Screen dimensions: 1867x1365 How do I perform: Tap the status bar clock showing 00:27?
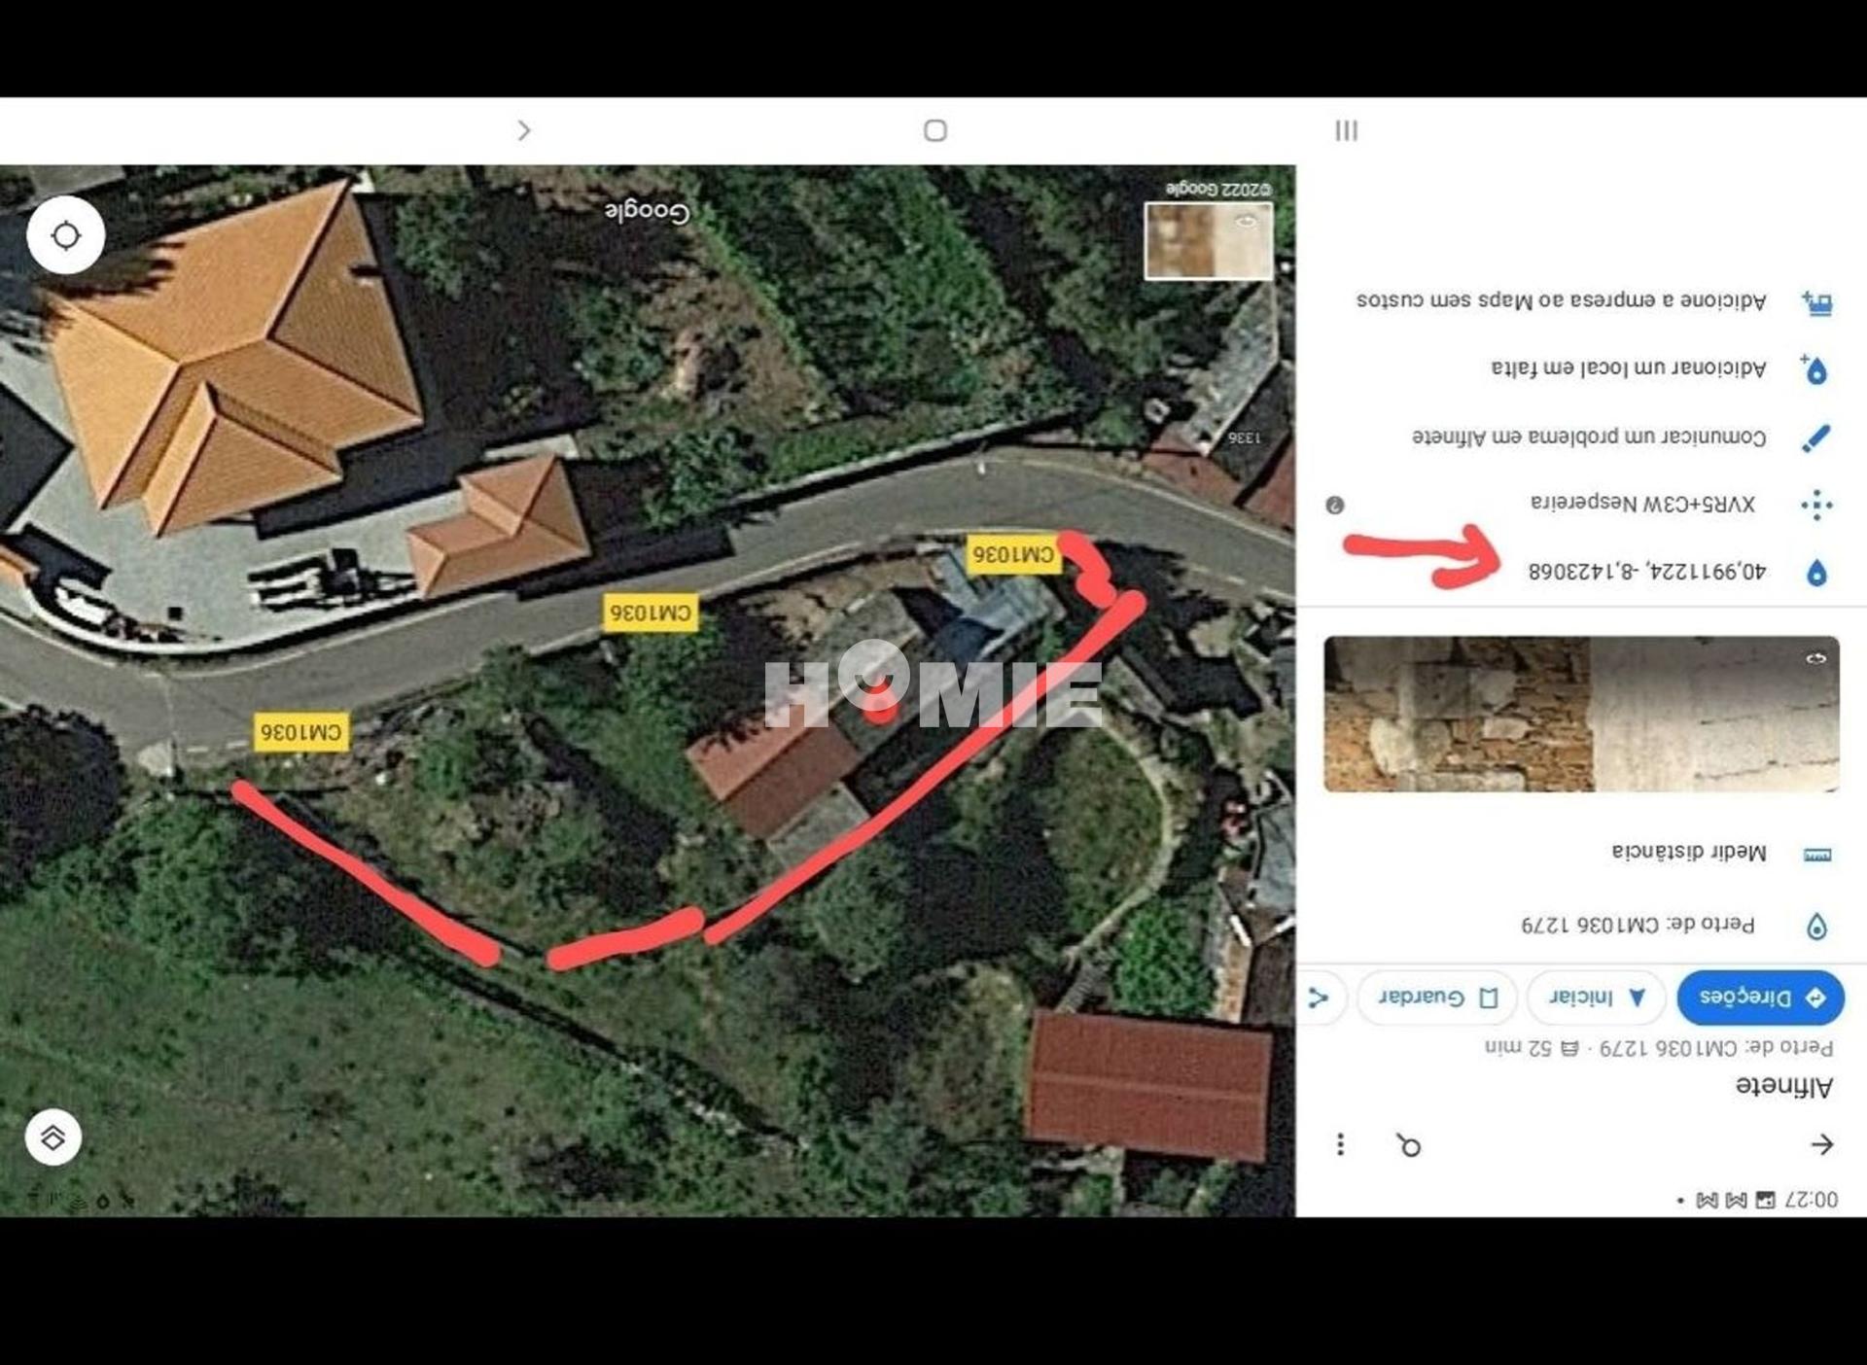1812,1200
